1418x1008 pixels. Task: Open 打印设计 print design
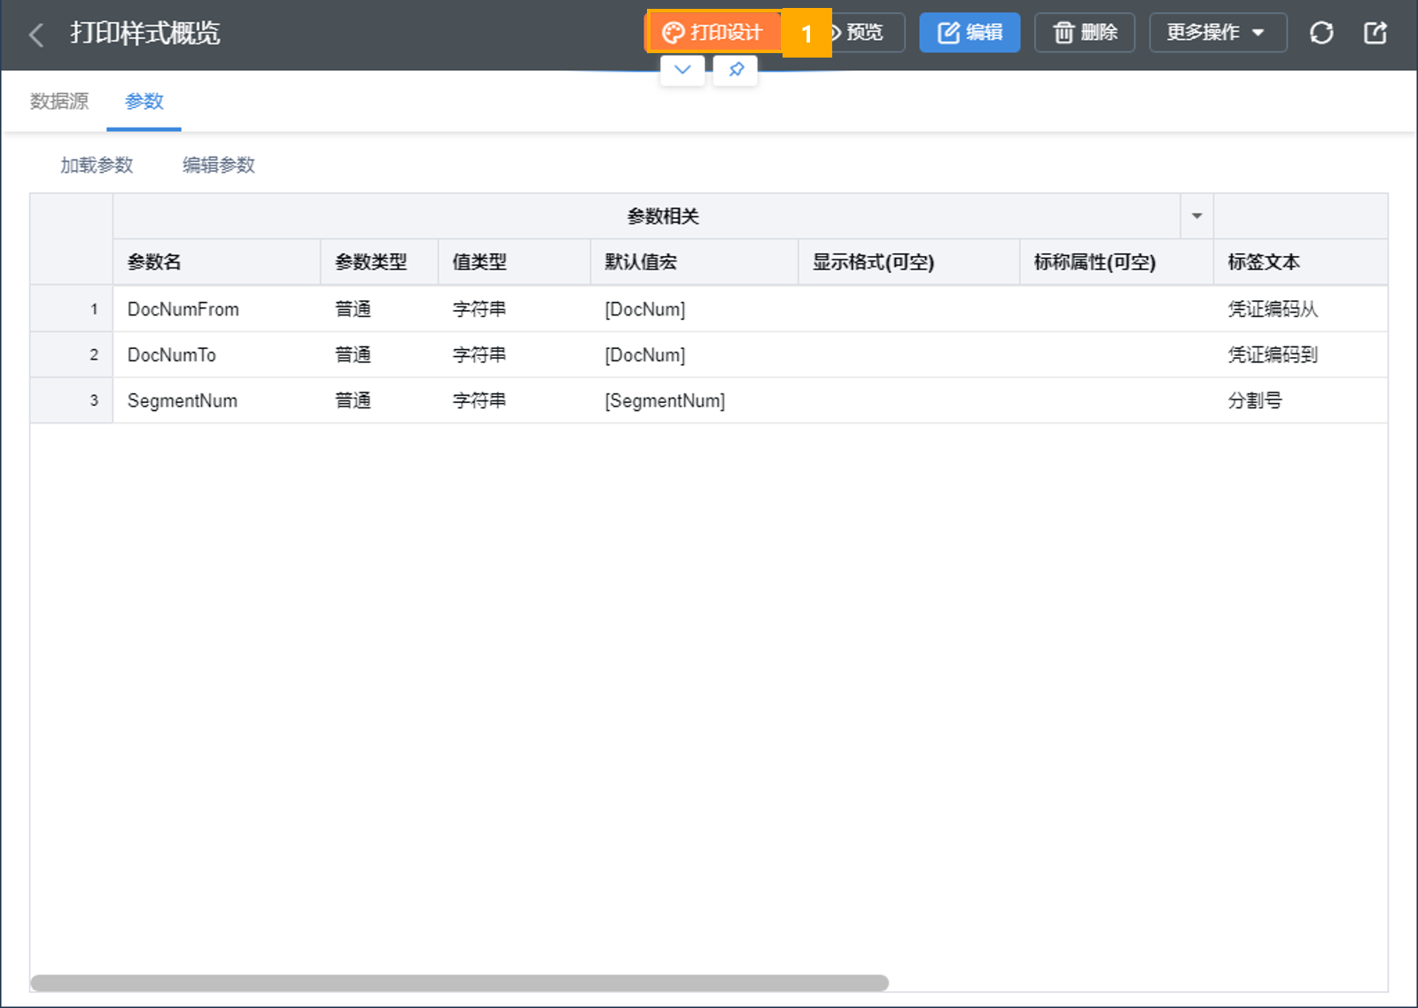[713, 33]
